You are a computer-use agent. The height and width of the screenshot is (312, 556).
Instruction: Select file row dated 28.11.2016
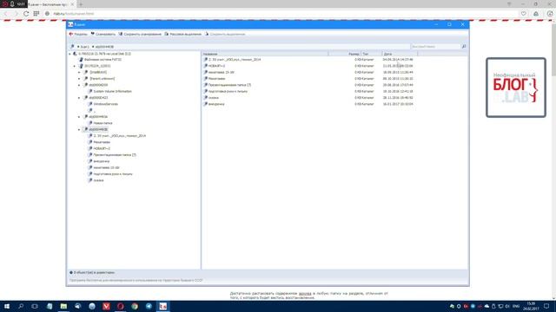(x=308, y=98)
